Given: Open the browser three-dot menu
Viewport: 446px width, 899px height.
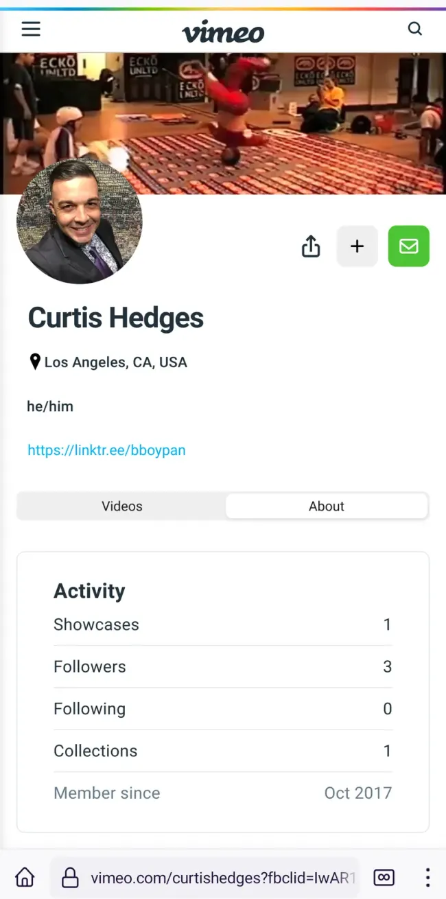Looking at the screenshot, I should (427, 877).
